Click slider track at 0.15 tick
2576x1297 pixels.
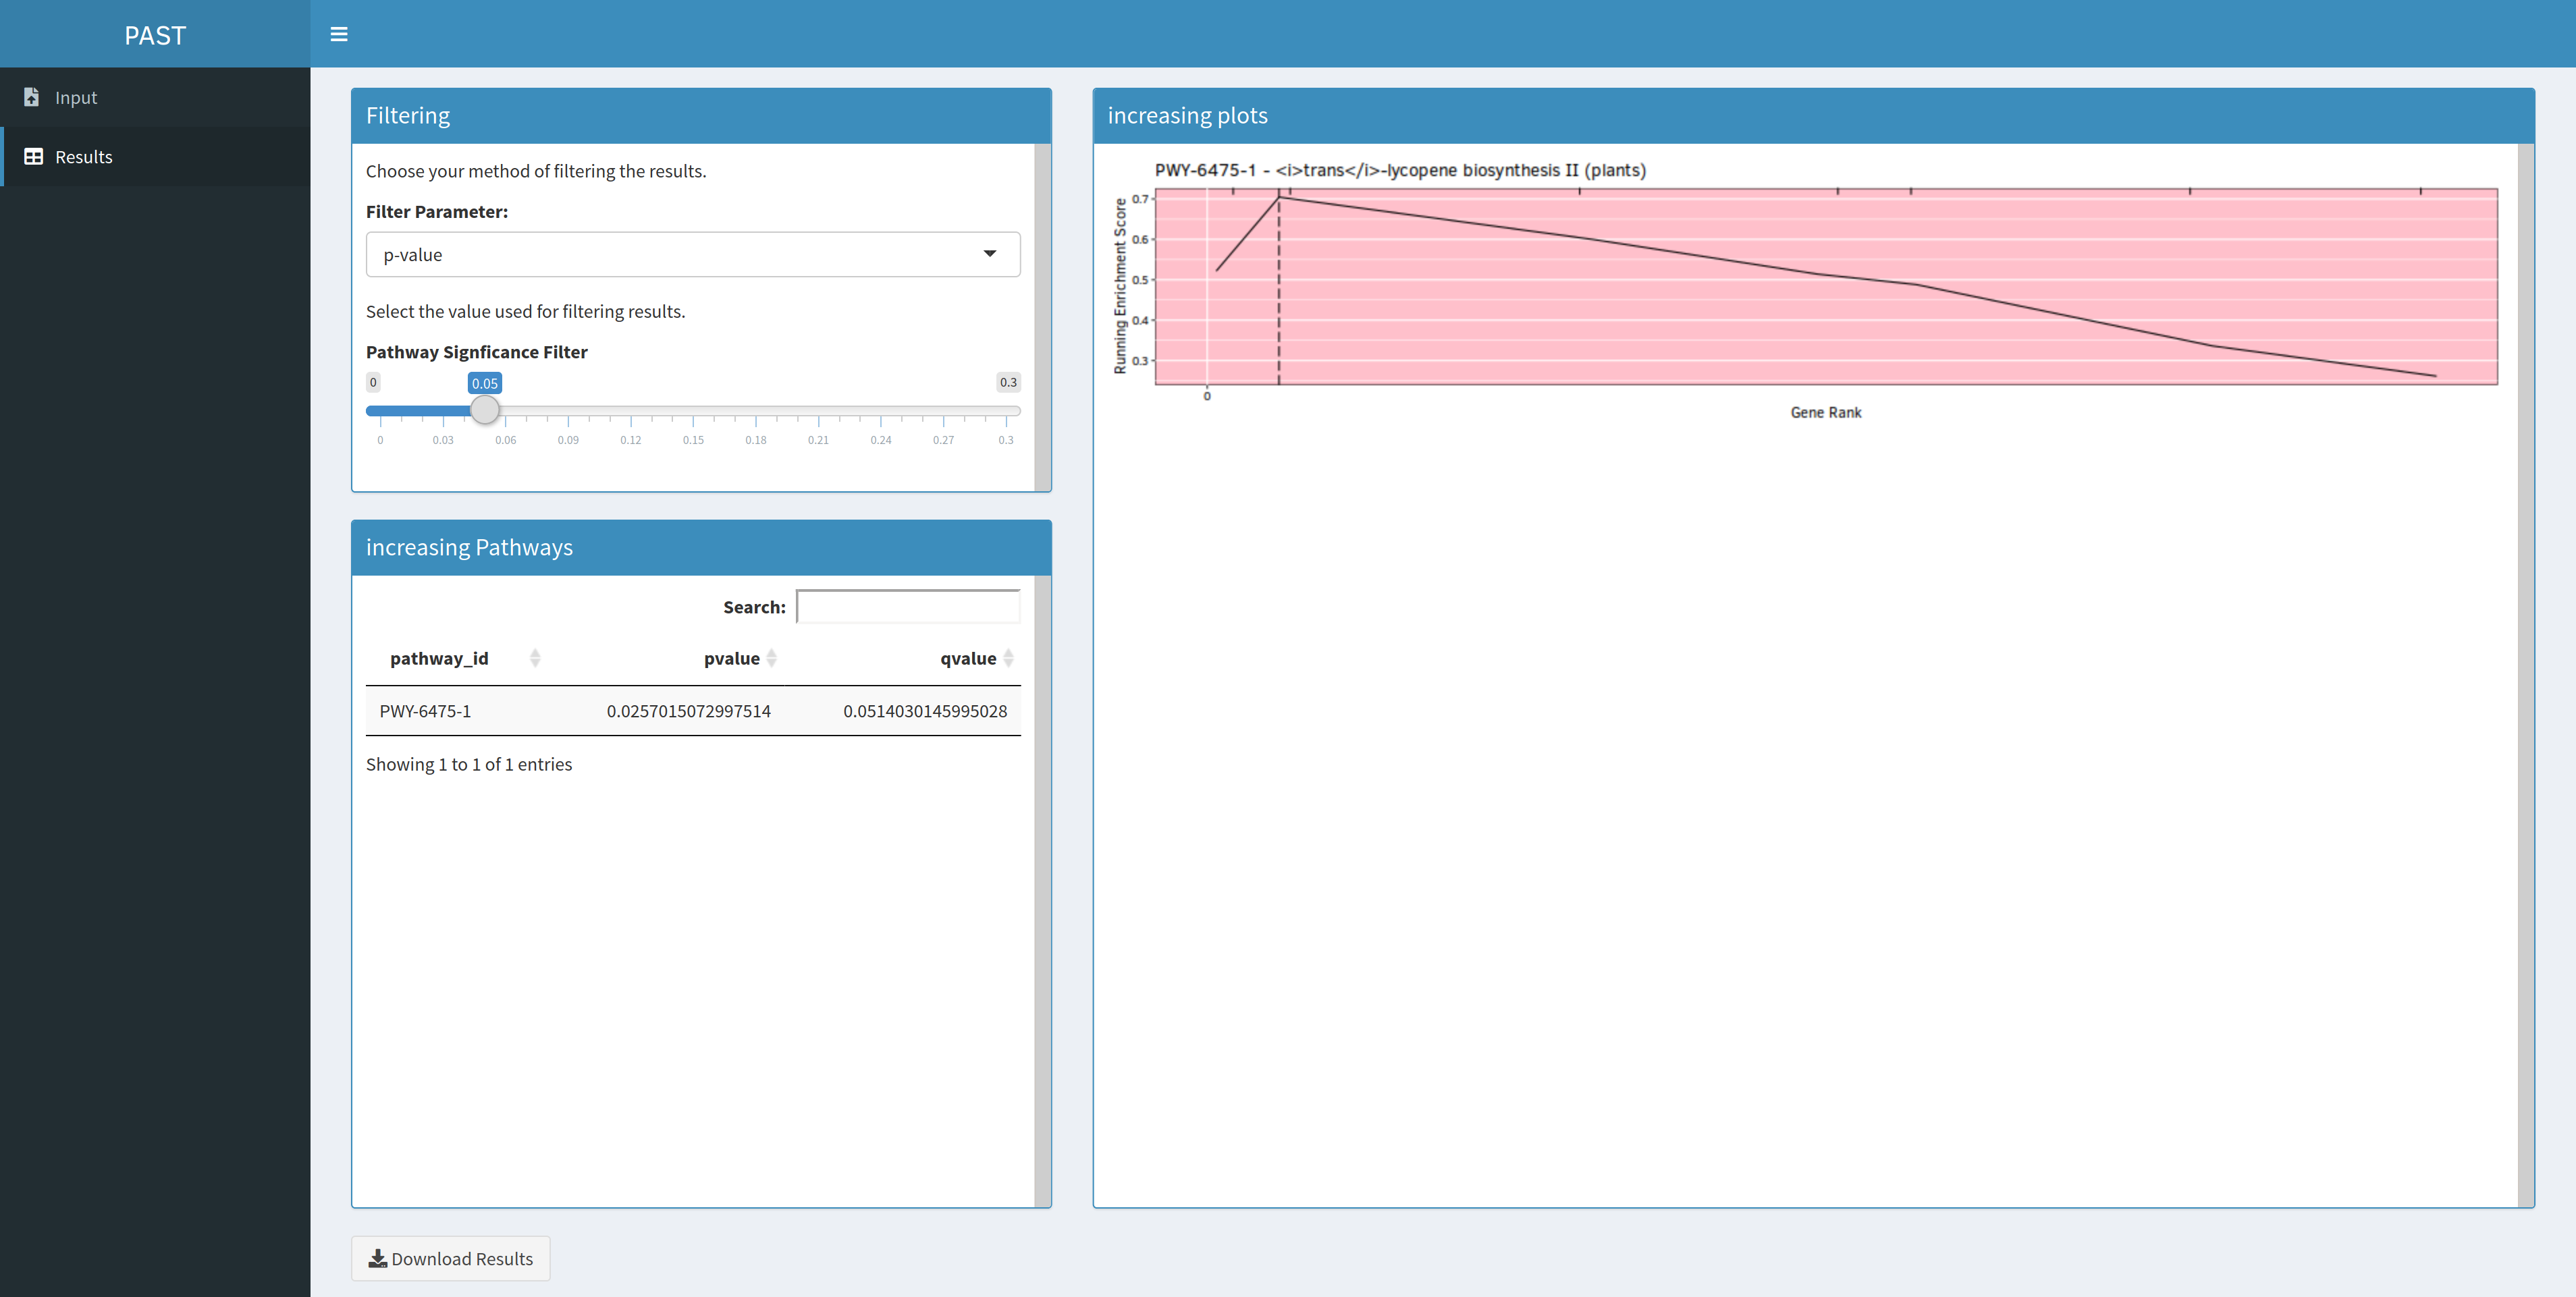pos(693,411)
